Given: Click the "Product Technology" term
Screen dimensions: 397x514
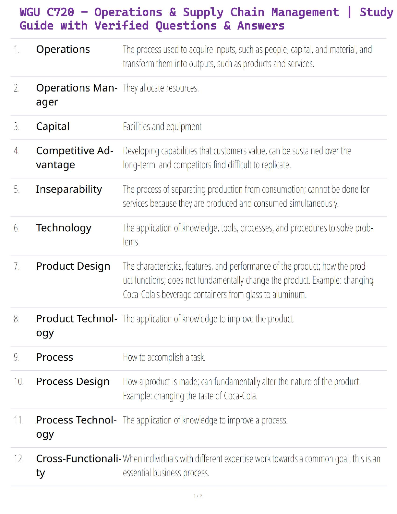Looking at the screenshot, I should [77, 325].
